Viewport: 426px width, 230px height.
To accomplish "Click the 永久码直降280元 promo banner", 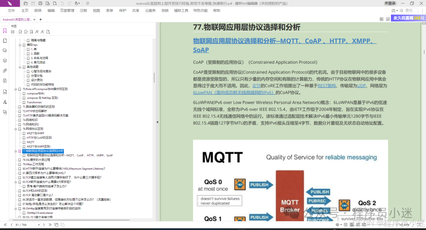I will [x=408, y=18].
